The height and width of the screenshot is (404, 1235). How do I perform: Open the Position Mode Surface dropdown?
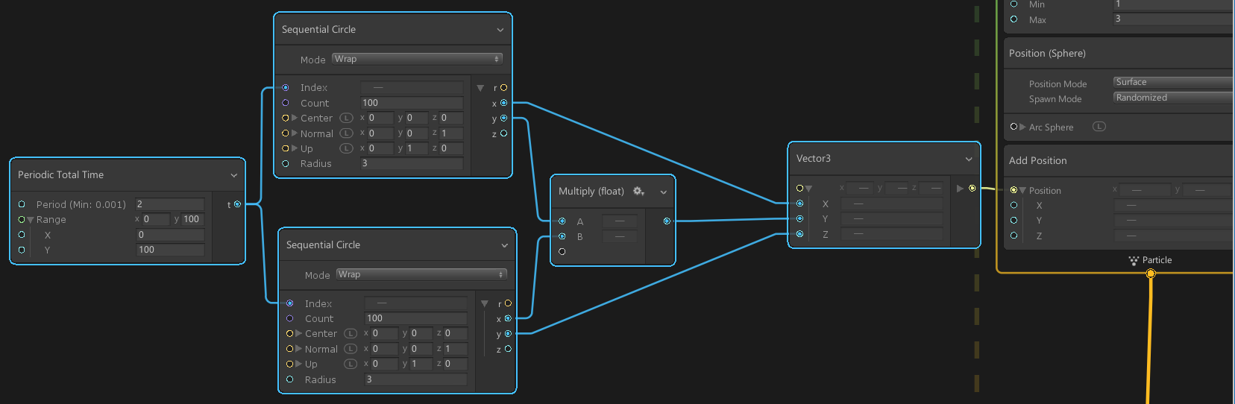coord(1174,82)
